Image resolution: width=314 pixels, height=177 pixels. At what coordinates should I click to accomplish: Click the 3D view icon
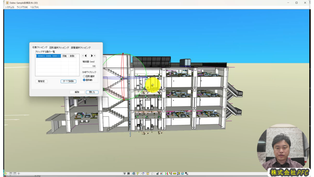(15, 174)
